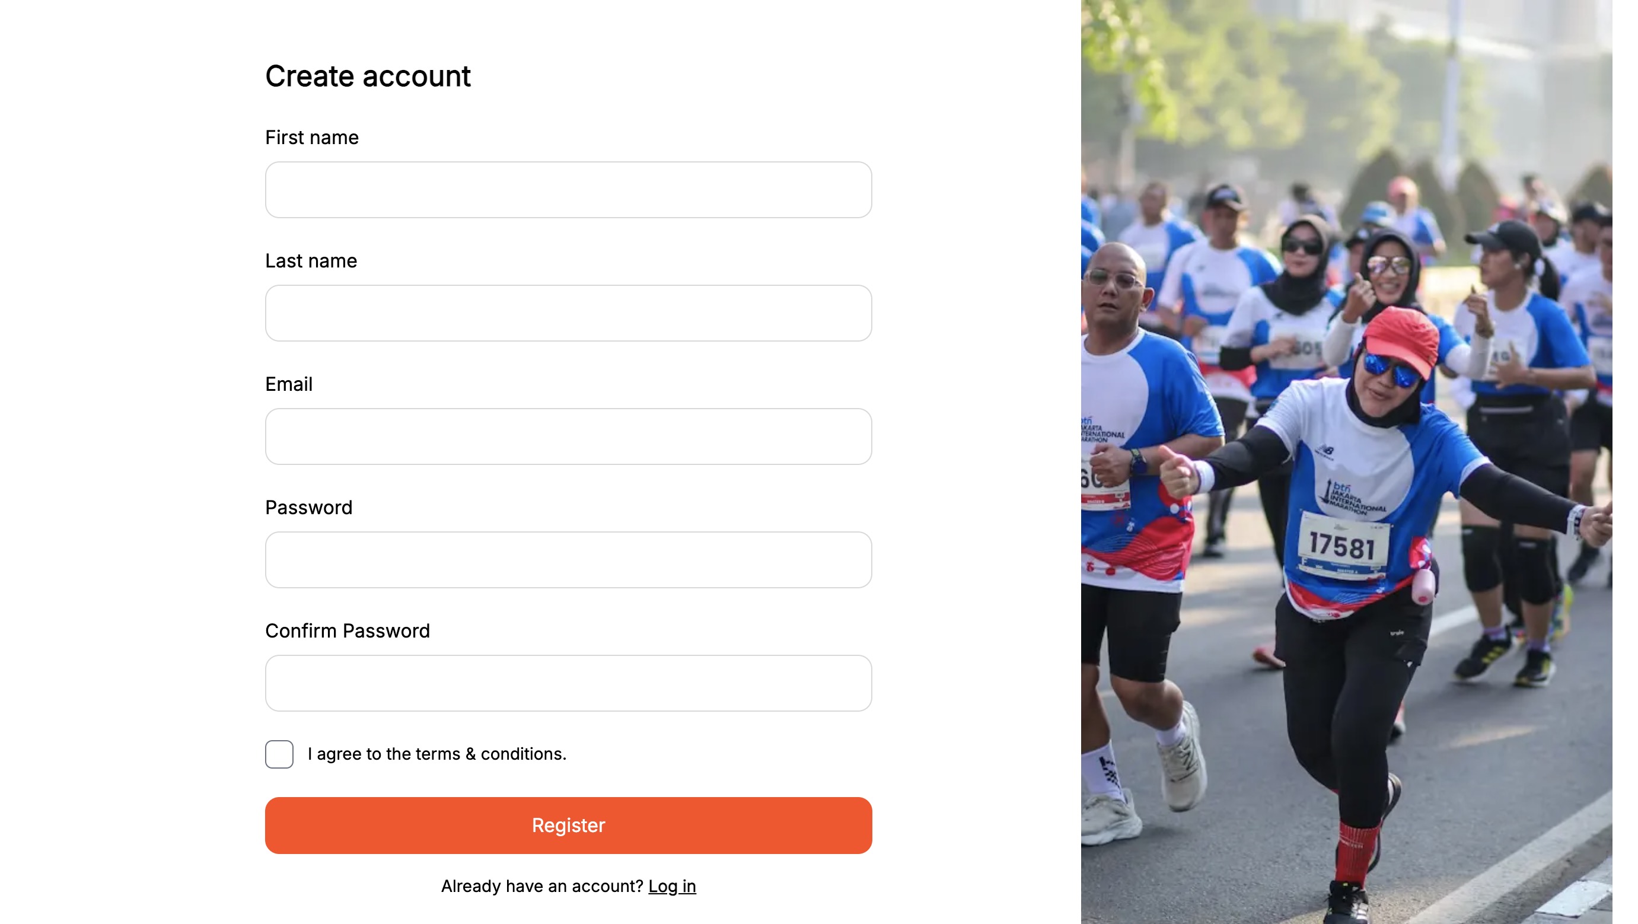The height and width of the screenshot is (924, 1638).
Task: Click the "Email" field label
Action: click(289, 384)
